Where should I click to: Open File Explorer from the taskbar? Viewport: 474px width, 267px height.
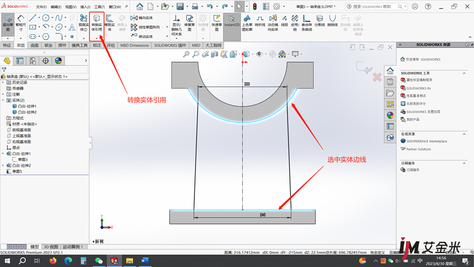[130, 260]
